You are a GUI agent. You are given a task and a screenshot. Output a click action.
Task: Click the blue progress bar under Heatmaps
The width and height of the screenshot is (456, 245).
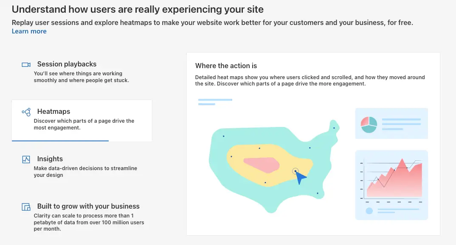[60, 140]
